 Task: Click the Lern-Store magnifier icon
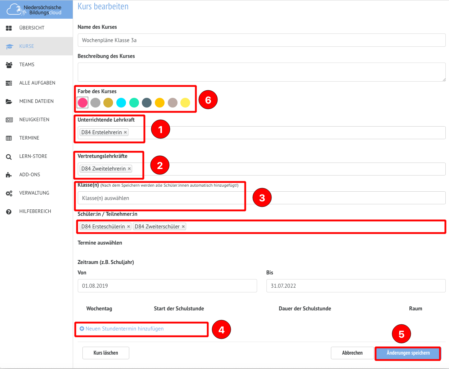pyautogui.click(x=9, y=157)
